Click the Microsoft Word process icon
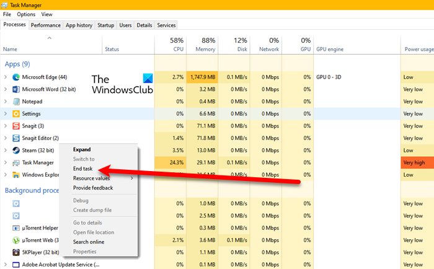Screen dimensions: 434x269 click(x=16, y=89)
